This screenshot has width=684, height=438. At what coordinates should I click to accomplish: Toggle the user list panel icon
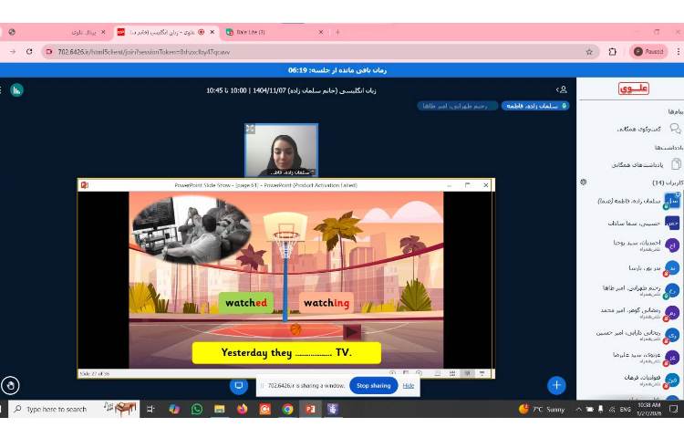(562, 89)
